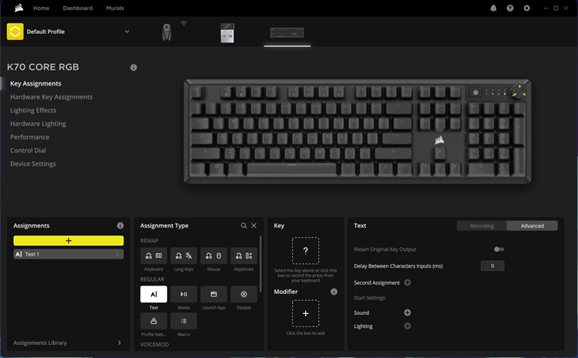
Task: Open Control Dial section
Action: tap(28, 150)
